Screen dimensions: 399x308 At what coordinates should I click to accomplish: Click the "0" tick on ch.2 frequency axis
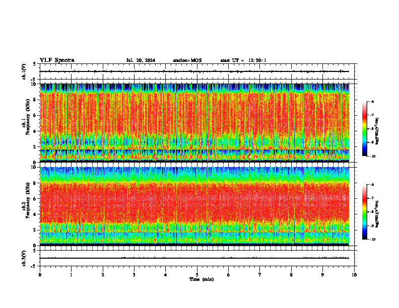(x=36, y=246)
